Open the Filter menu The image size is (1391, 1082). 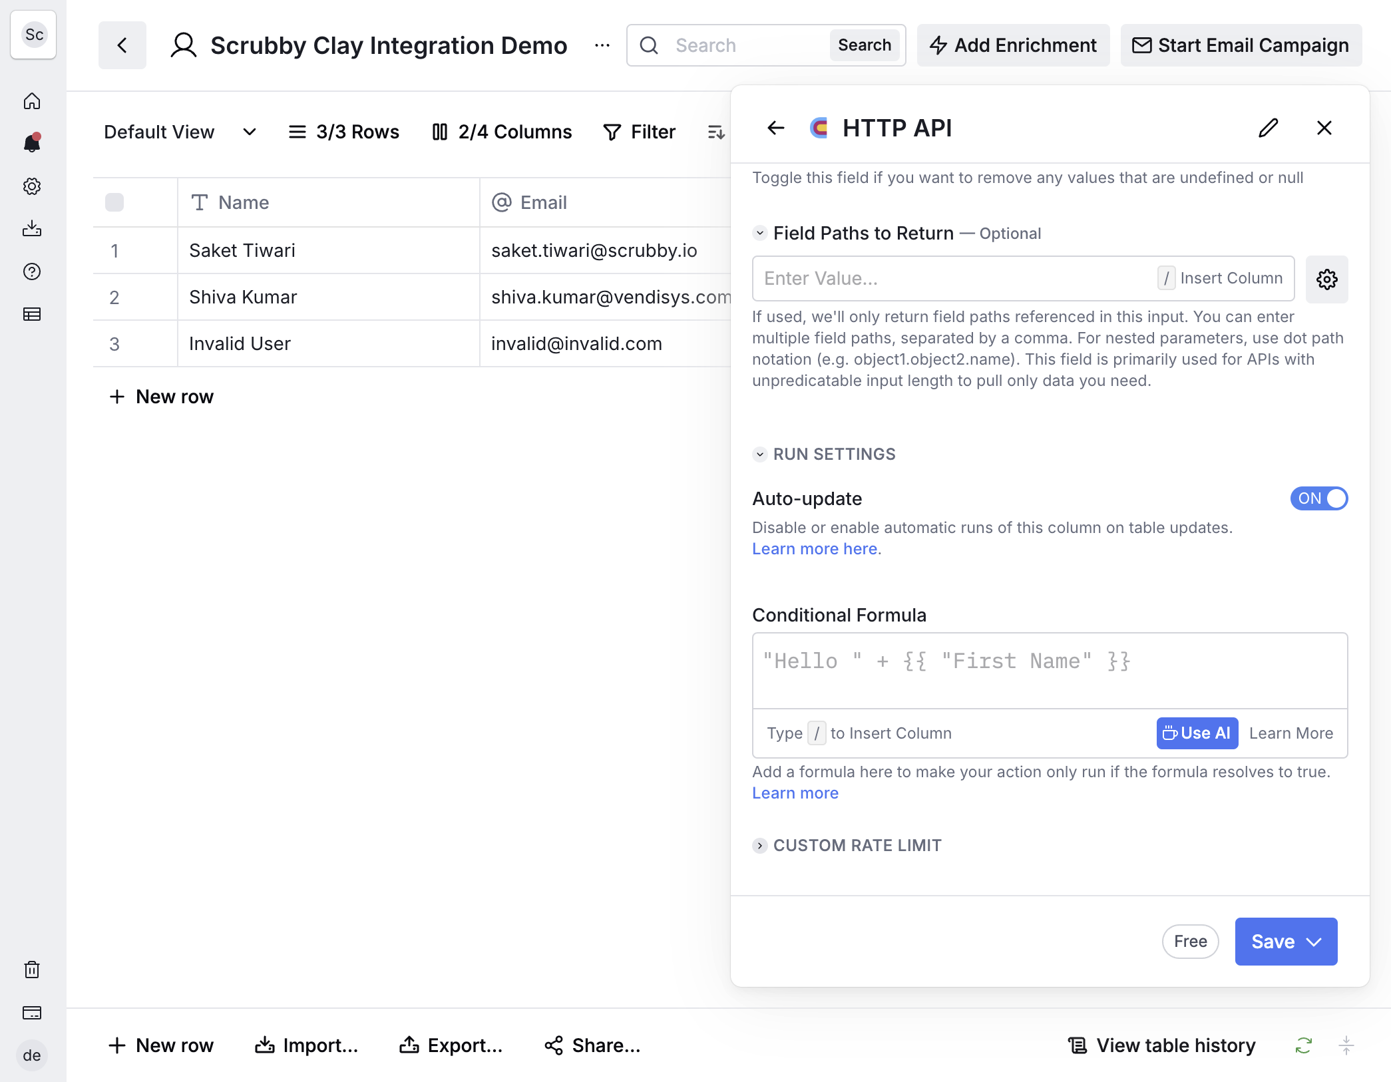tap(639, 132)
